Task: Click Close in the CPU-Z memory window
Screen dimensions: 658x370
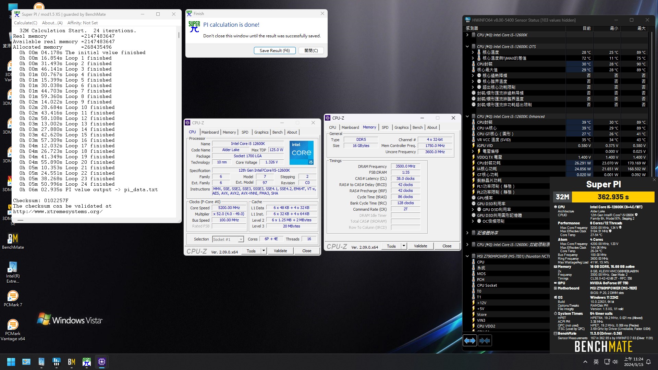Action: (x=447, y=246)
